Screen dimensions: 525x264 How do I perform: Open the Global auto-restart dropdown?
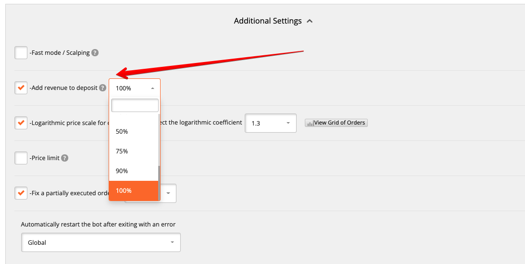[101, 242]
